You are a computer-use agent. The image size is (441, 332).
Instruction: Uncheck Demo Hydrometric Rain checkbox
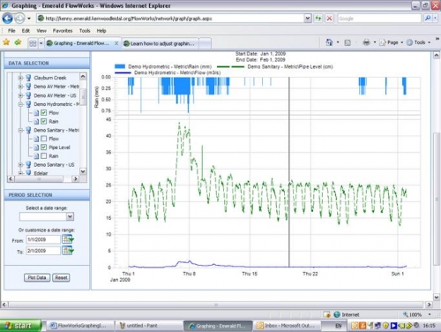(44, 121)
